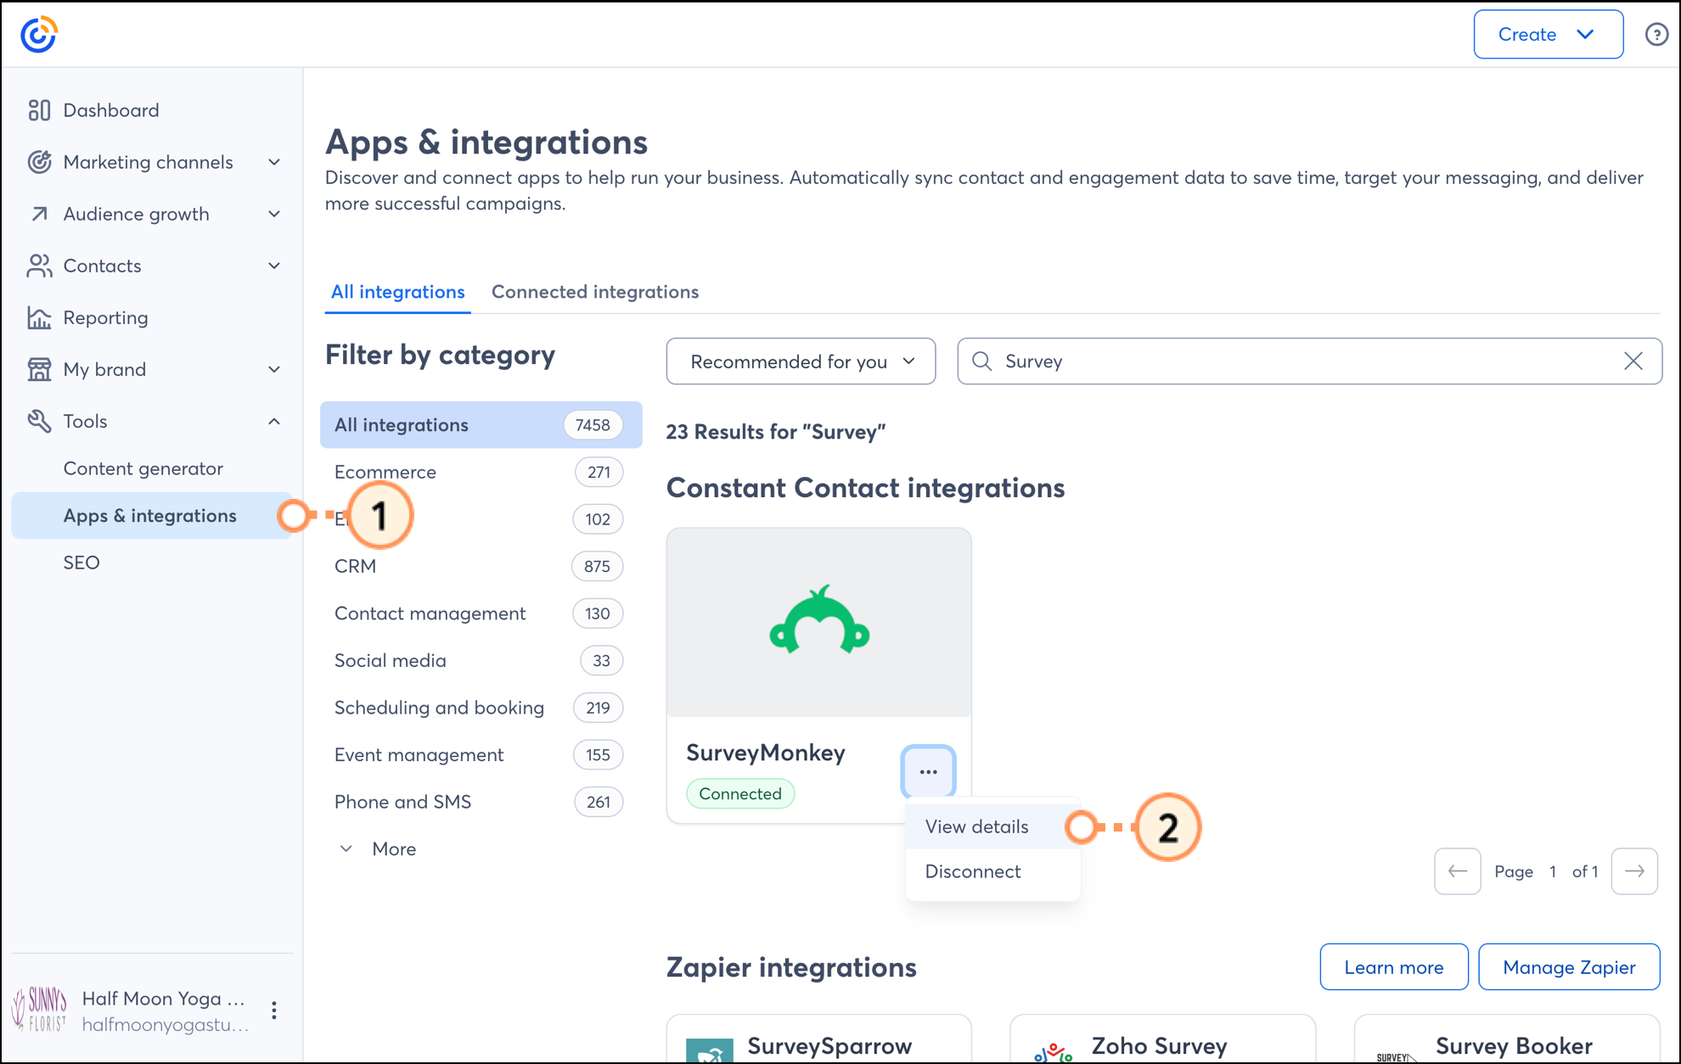Expand Contacts menu chevron
1681x1064 pixels.
point(274,266)
